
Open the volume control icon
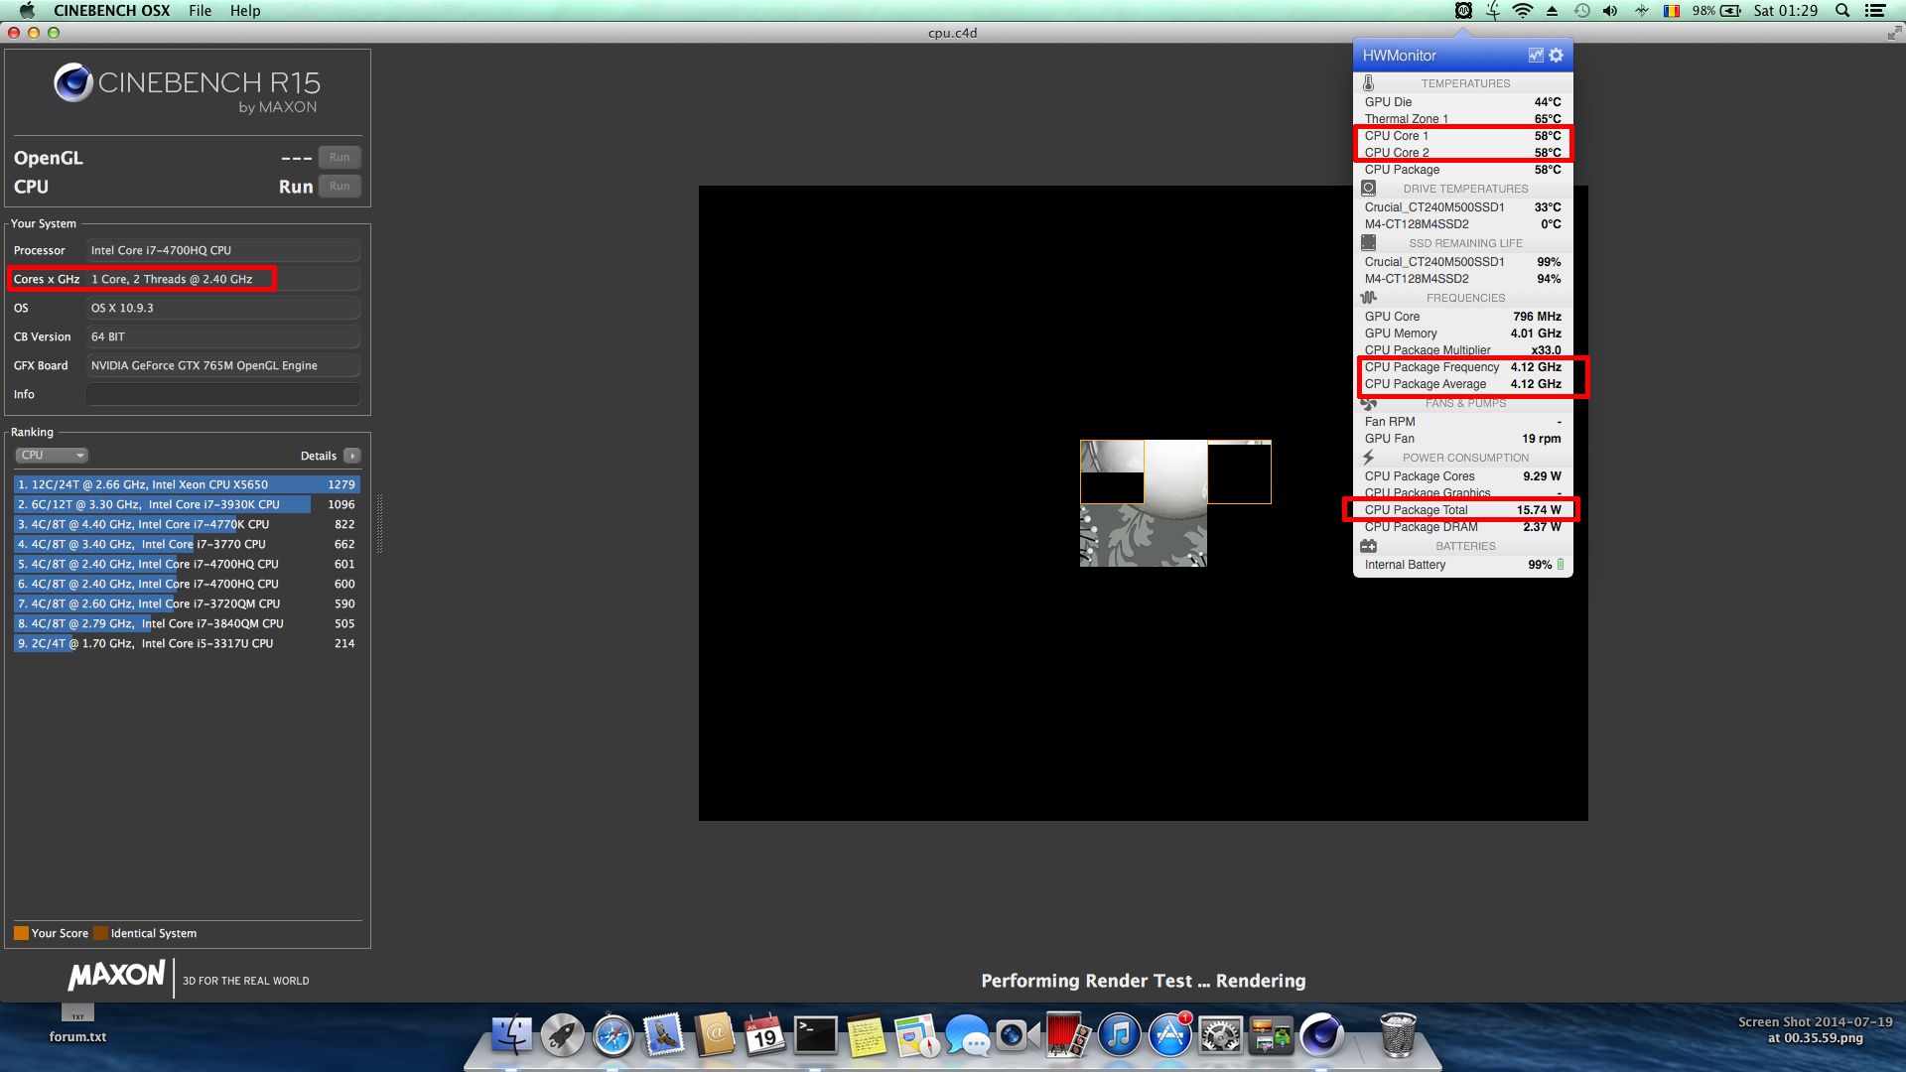click(x=1610, y=11)
